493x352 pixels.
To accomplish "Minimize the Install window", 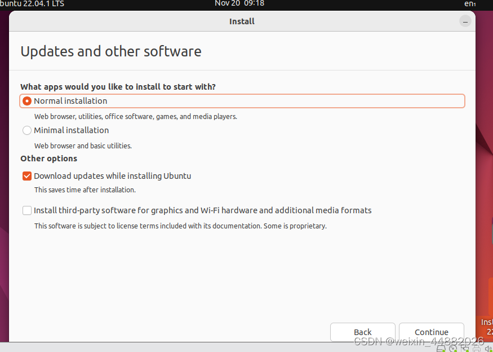I will point(465,21).
